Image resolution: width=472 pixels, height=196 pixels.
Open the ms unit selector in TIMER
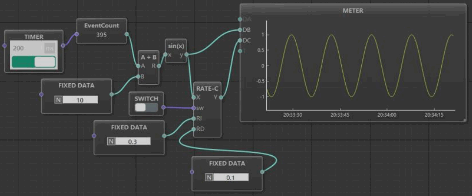pos(50,49)
